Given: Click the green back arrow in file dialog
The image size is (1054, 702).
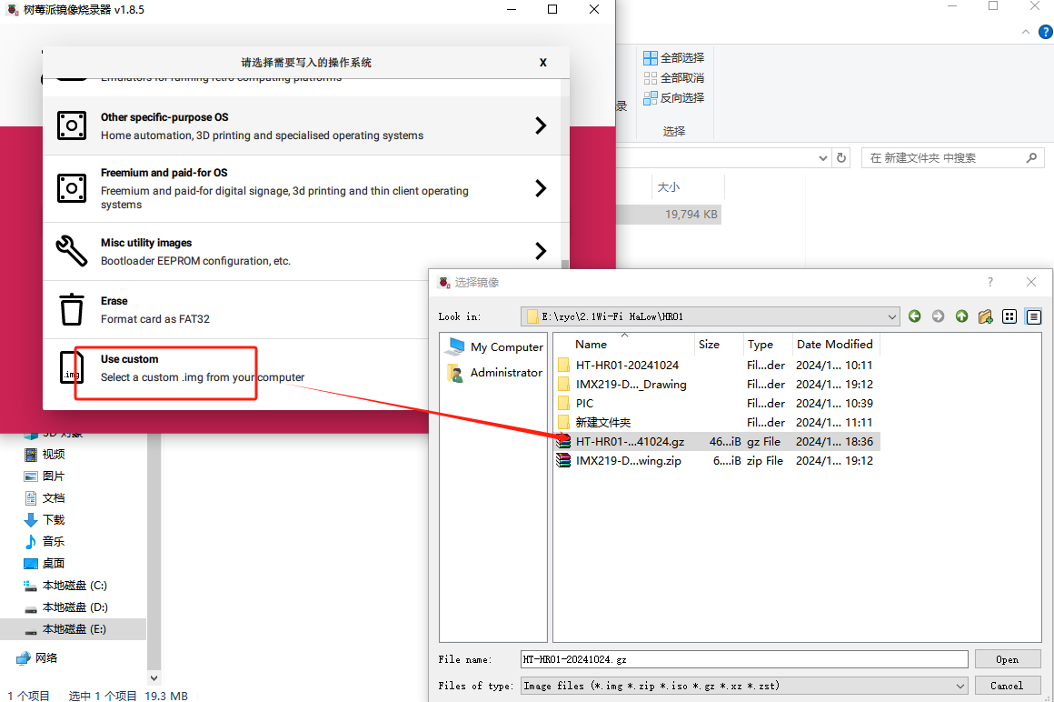Looking at the screenshot, I should click(x=914, y=316).
